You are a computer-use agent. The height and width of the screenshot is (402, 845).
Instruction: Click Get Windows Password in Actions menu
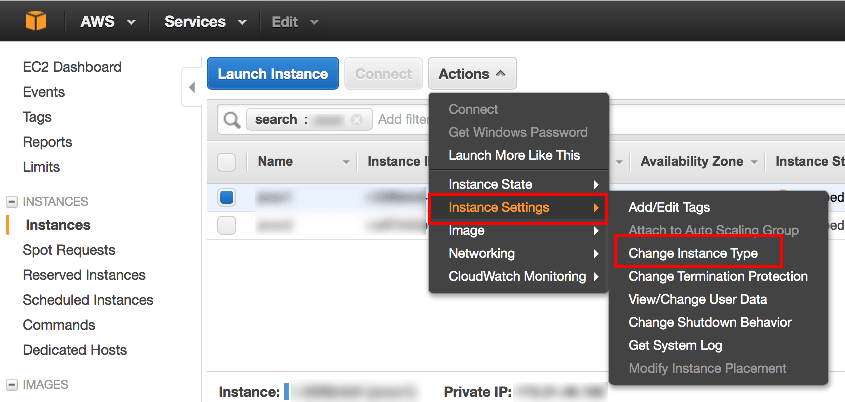pos(518,132)
